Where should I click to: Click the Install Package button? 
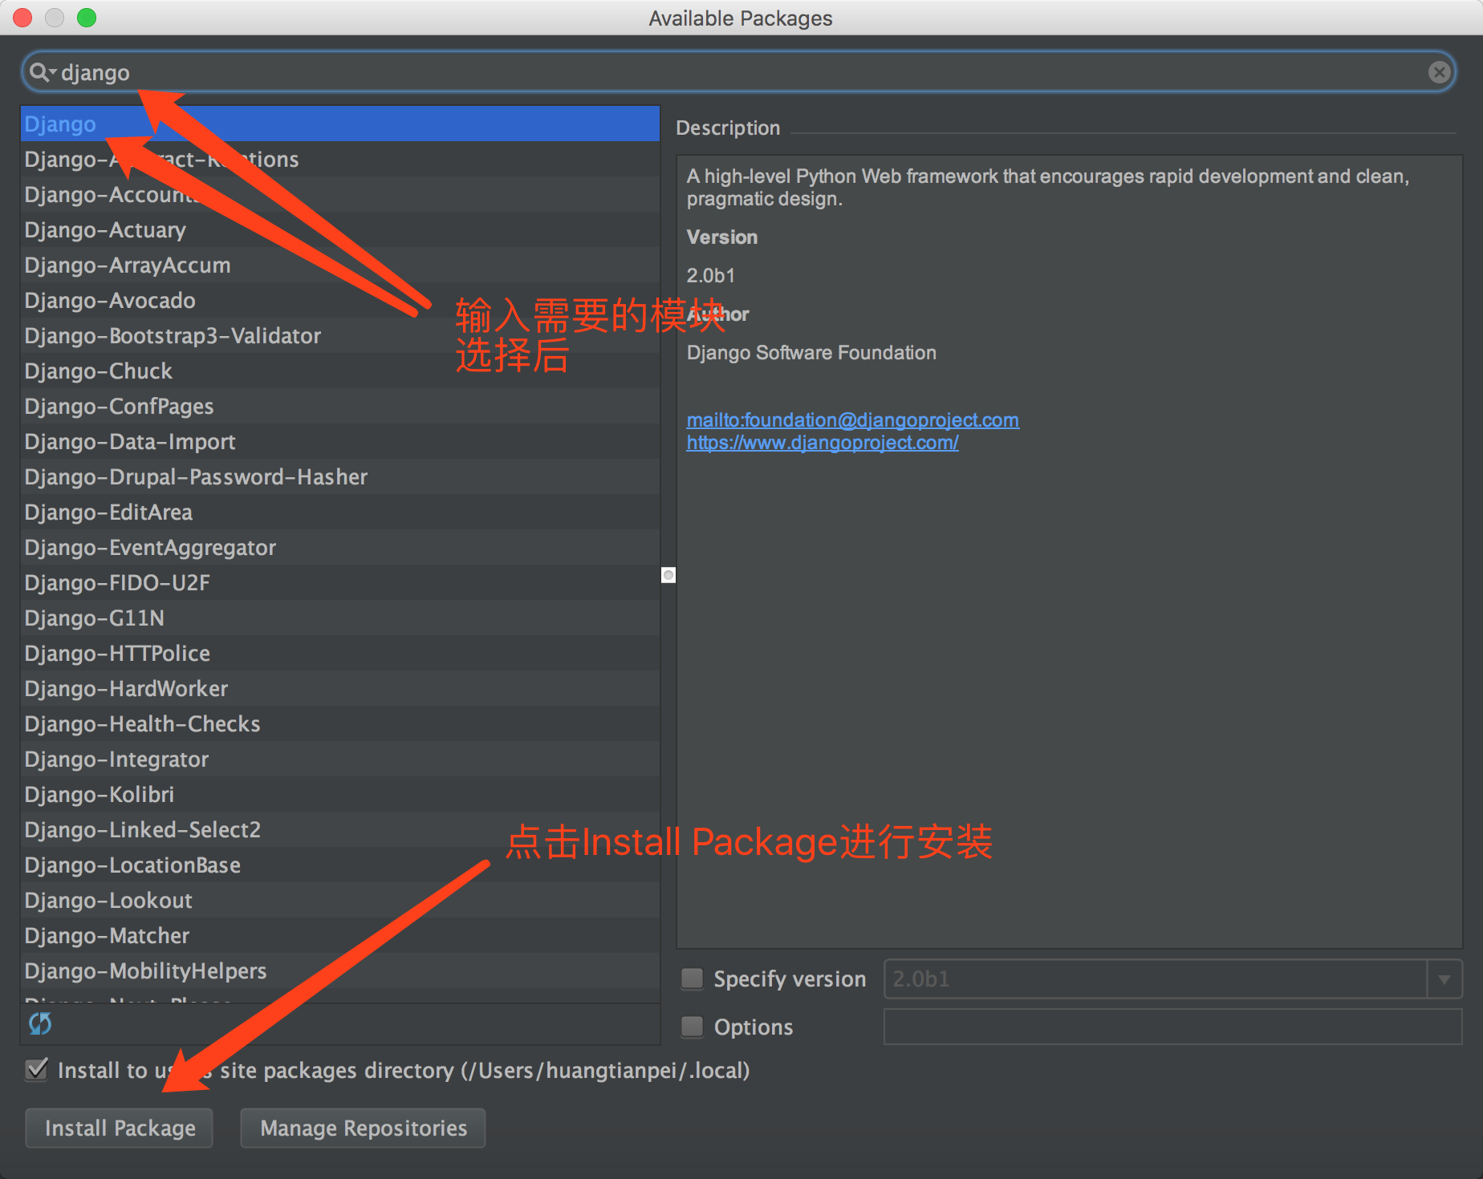tap(120, 1128)
